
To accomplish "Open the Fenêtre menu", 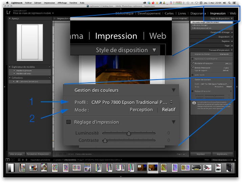I will (73, 3).
